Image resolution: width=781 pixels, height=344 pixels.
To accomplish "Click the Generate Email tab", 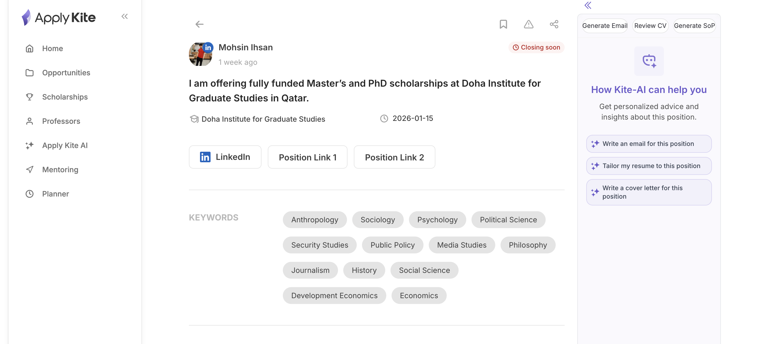I will (x=604, y=26).
